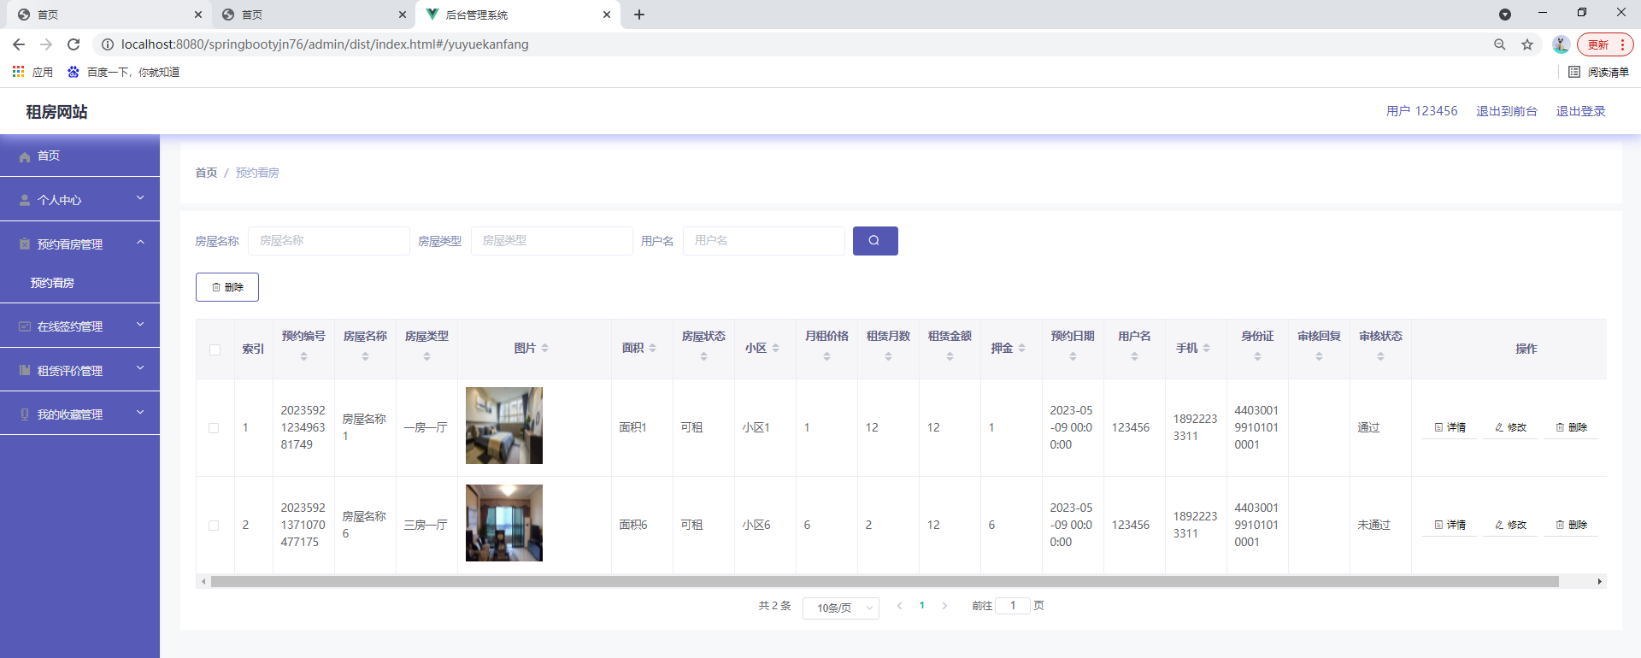Screen dimensions: 1641x658
Task: Switch to the second 首页 browser tab
Action: pos(313,15)
